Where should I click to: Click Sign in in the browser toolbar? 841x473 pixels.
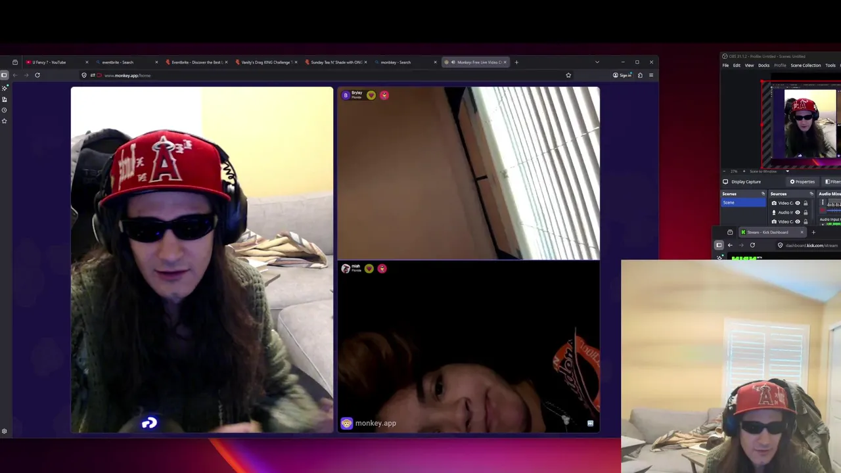coord(622,75)
